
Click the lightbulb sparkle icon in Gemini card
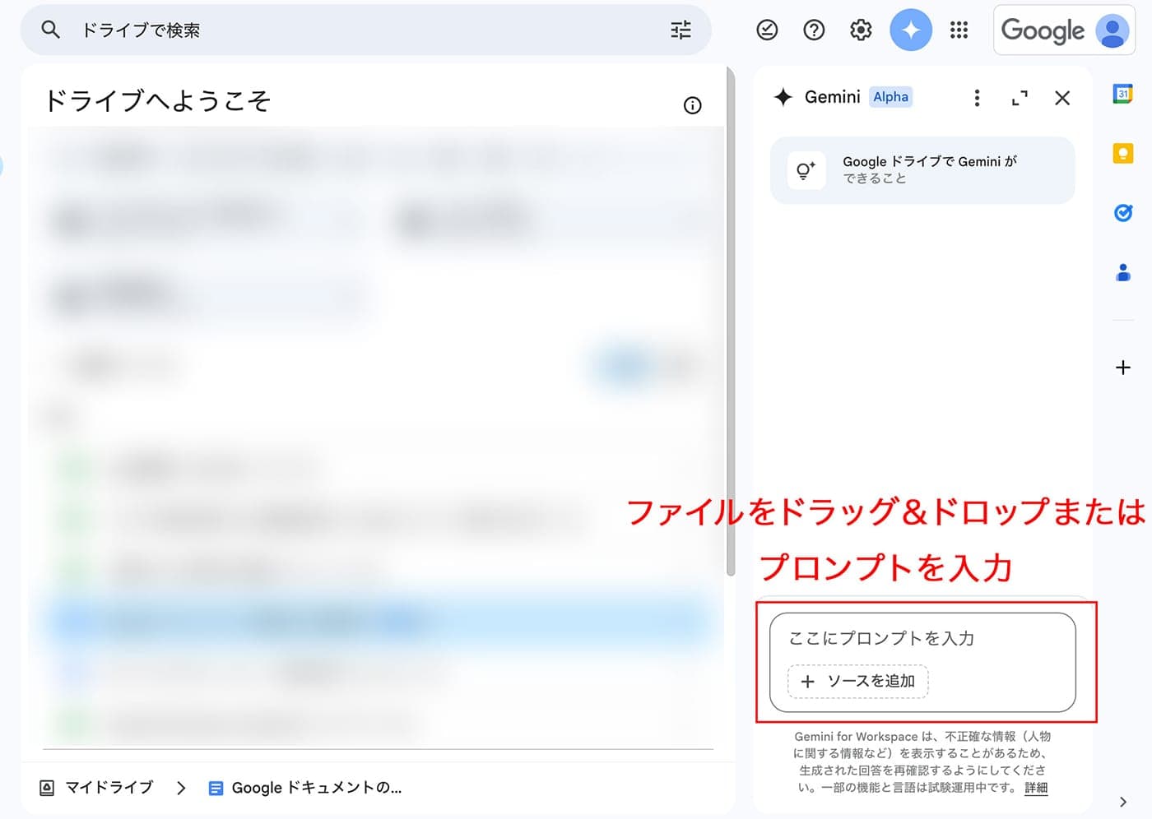point(806,170)
